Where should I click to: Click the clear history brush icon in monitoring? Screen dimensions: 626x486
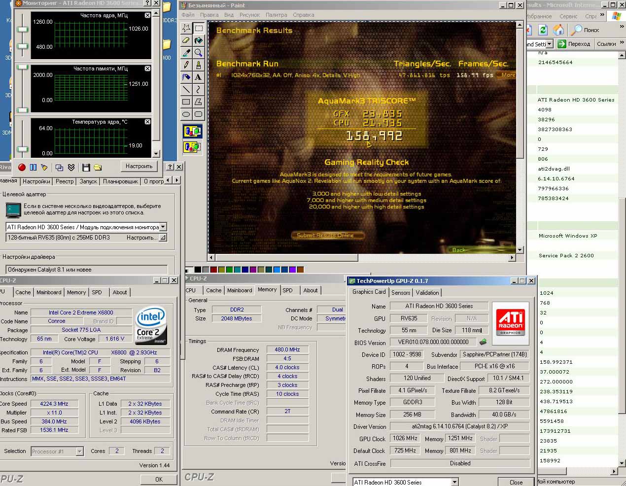(x=44, y=168)
